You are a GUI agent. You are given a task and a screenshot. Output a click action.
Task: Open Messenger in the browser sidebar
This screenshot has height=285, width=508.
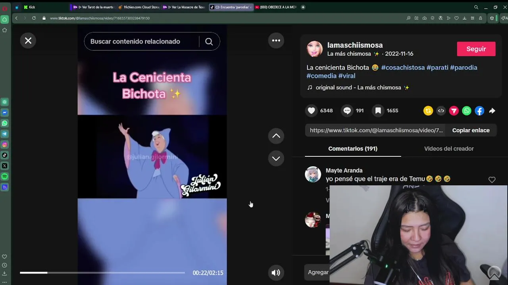(5, 113)
